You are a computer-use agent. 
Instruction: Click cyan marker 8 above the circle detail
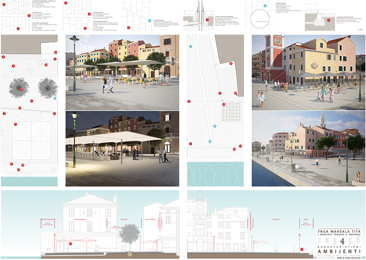coord(265,6)
